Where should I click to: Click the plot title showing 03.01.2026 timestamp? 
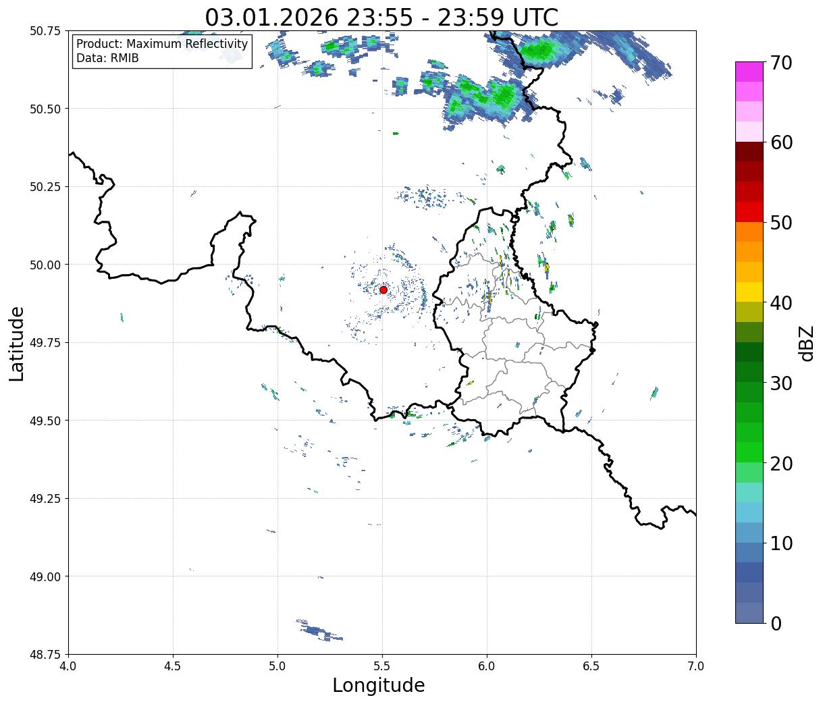(381, 18)
